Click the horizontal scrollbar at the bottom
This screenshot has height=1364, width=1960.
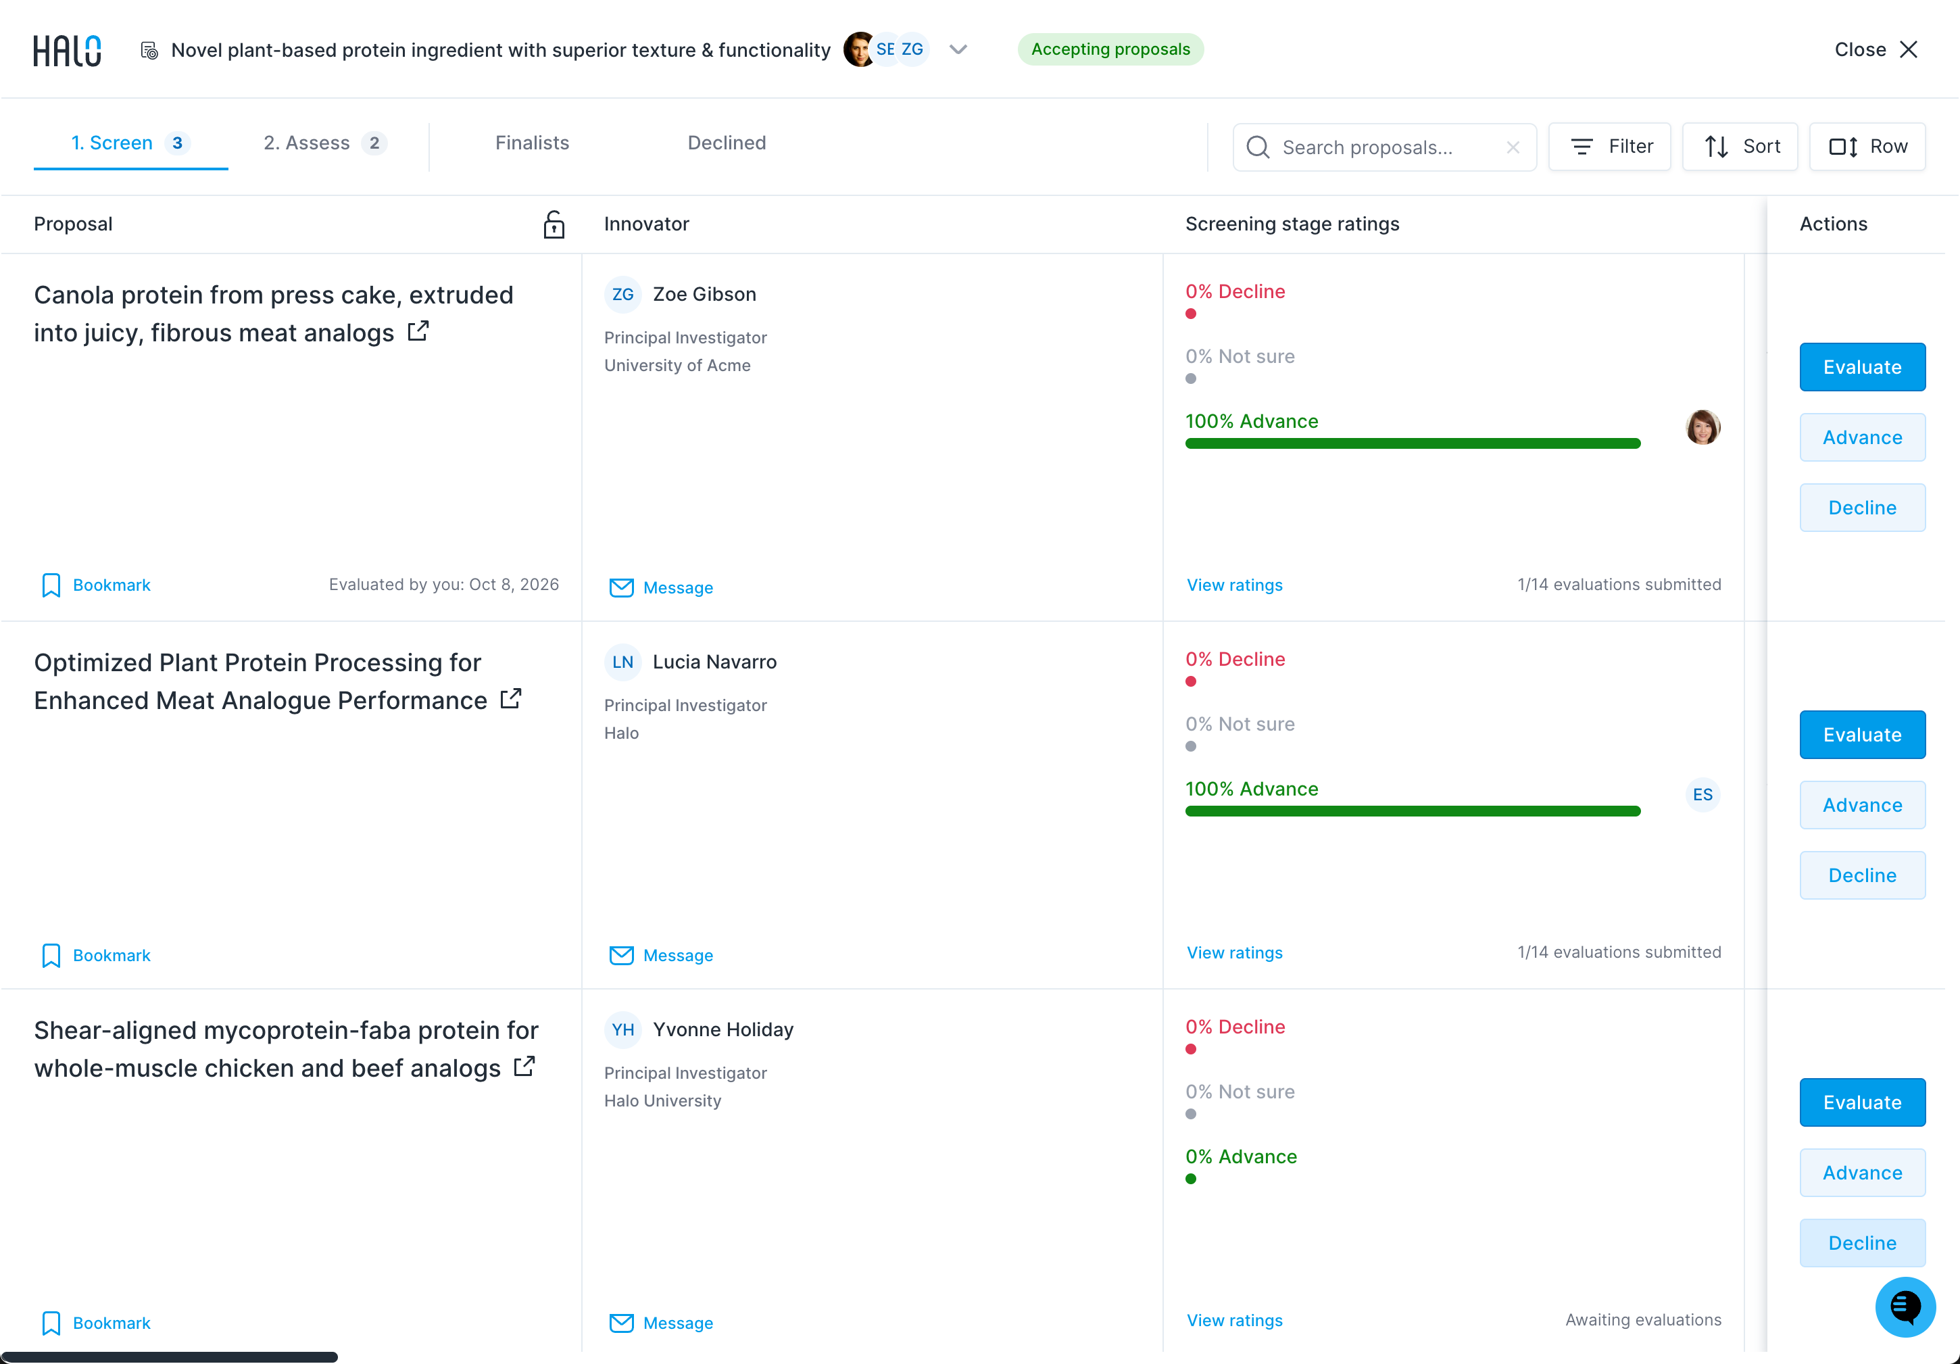coord(170,1357)
